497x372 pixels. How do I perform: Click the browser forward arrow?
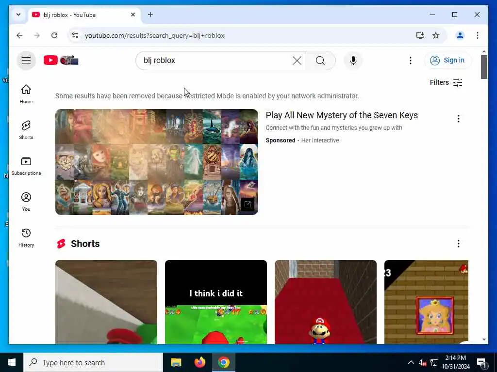pos(37,35)
